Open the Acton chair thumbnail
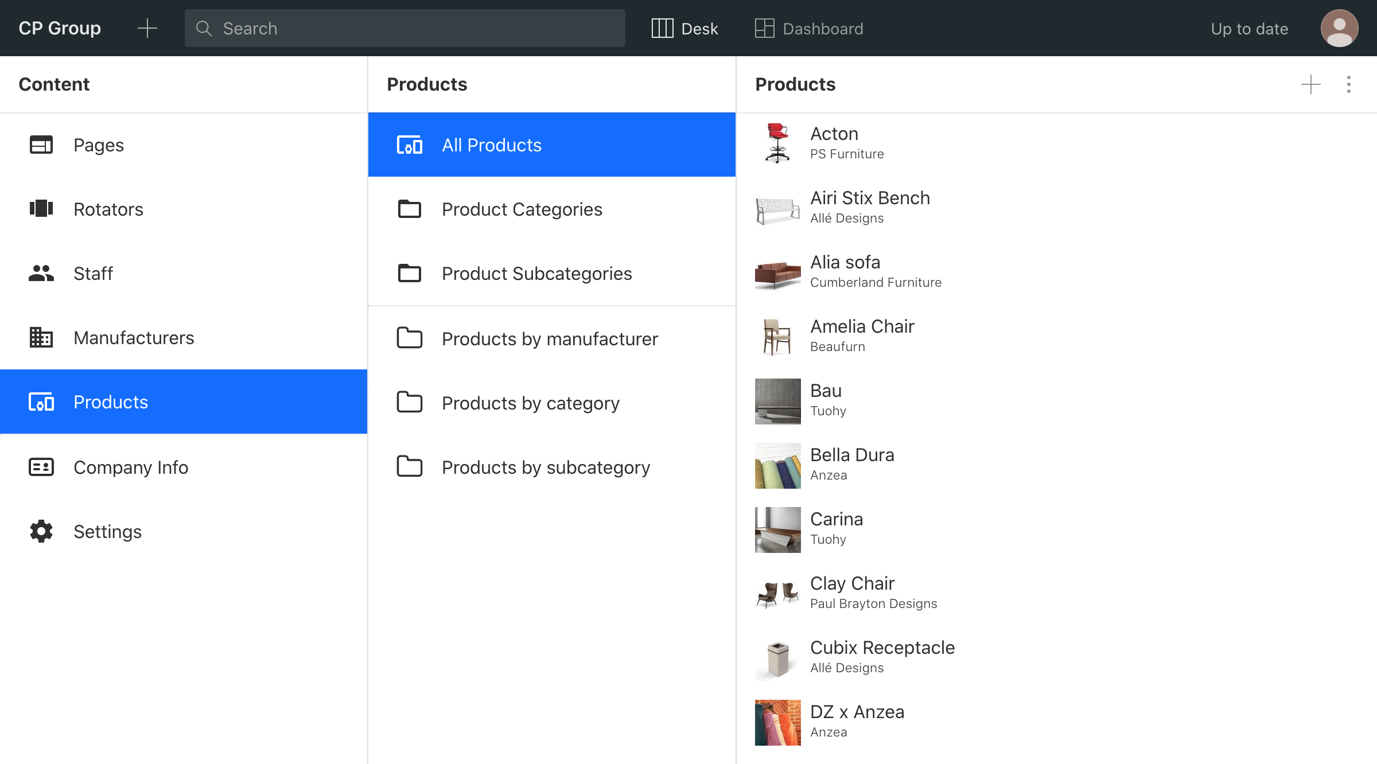Image resolution: width=1377 pixels, height=764 pixels. (x=777, y=143)
